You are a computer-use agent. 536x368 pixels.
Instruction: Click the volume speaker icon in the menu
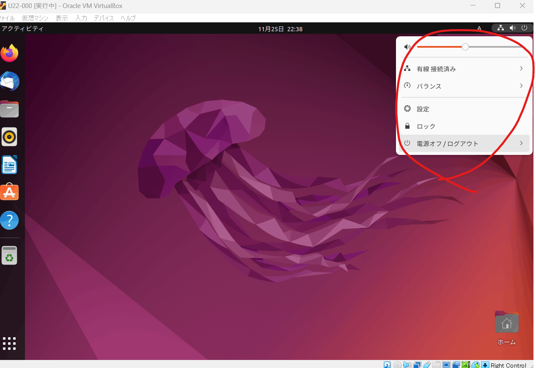click(407, 47)
